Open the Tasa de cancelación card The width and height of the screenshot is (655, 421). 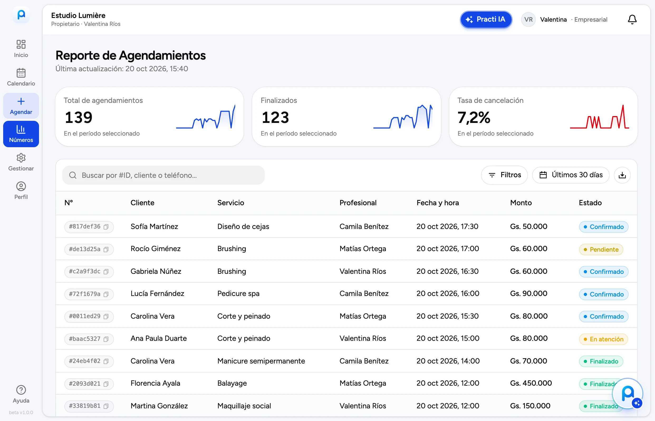pos(543,117)
